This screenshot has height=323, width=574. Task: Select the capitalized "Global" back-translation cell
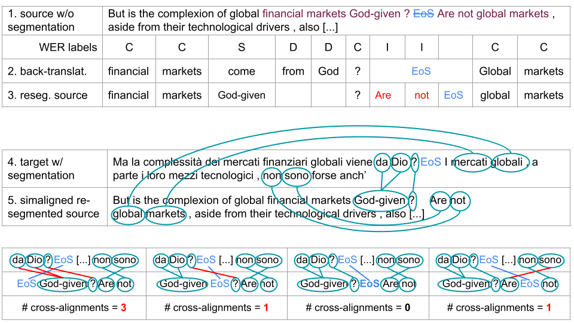click(x=495, y=71)
